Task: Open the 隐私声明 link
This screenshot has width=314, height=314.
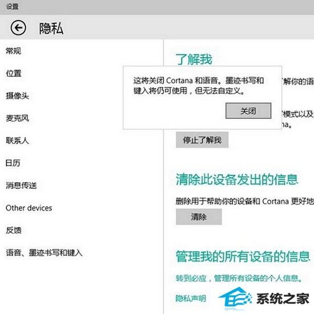Action: tap(191, 299)
